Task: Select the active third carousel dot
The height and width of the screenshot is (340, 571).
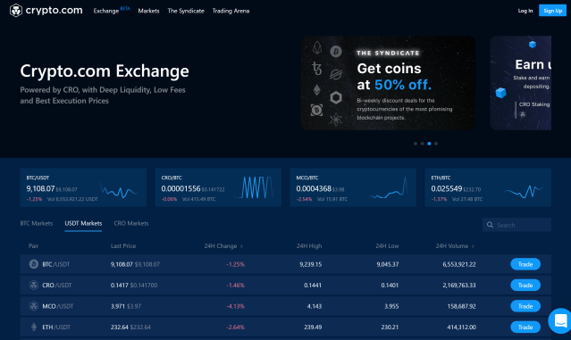Action: tap(429, 144)
